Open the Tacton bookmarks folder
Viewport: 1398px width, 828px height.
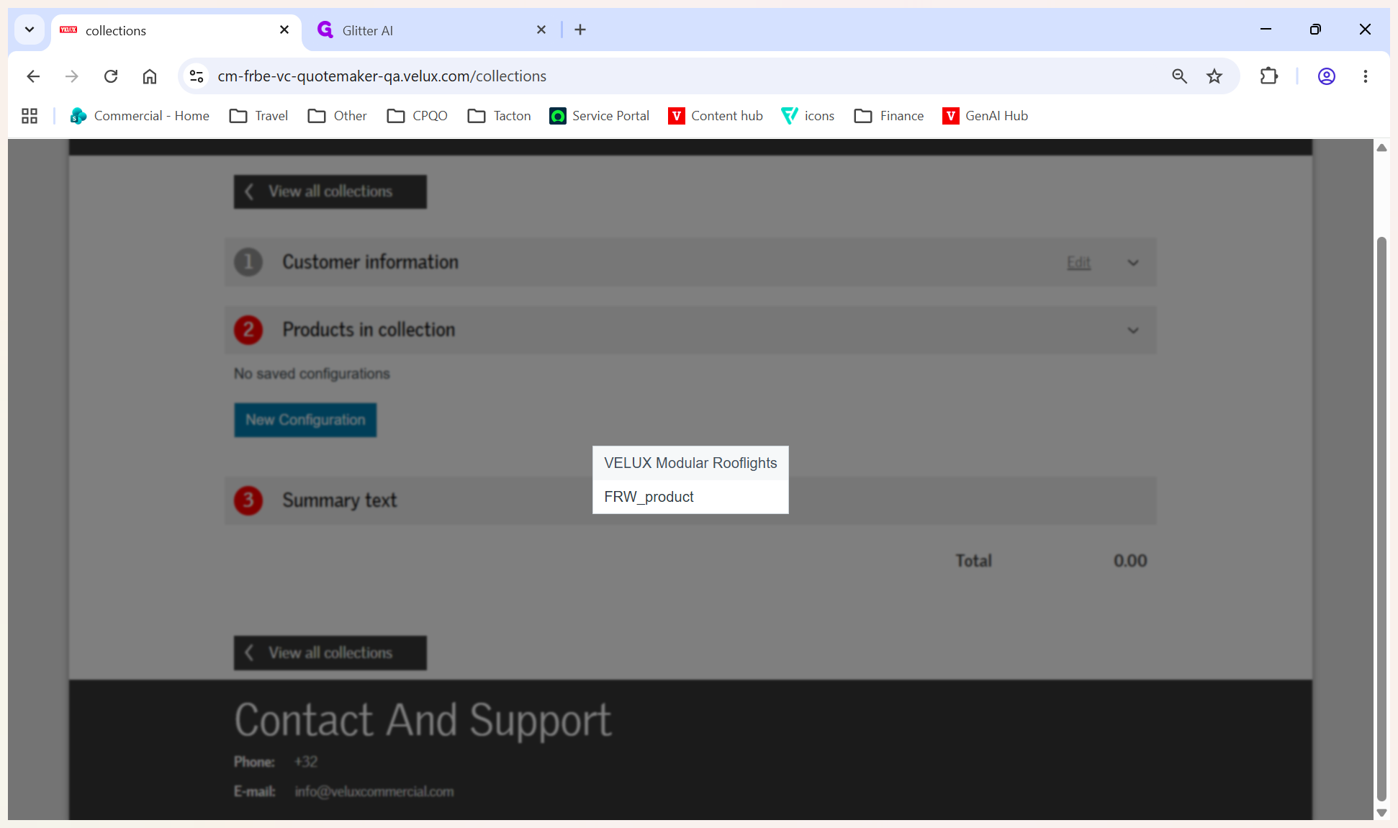click(499, 116)
